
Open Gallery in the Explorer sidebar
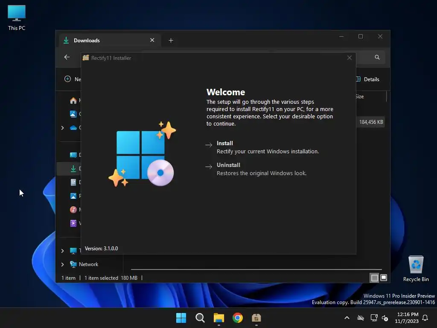point(73,114)
